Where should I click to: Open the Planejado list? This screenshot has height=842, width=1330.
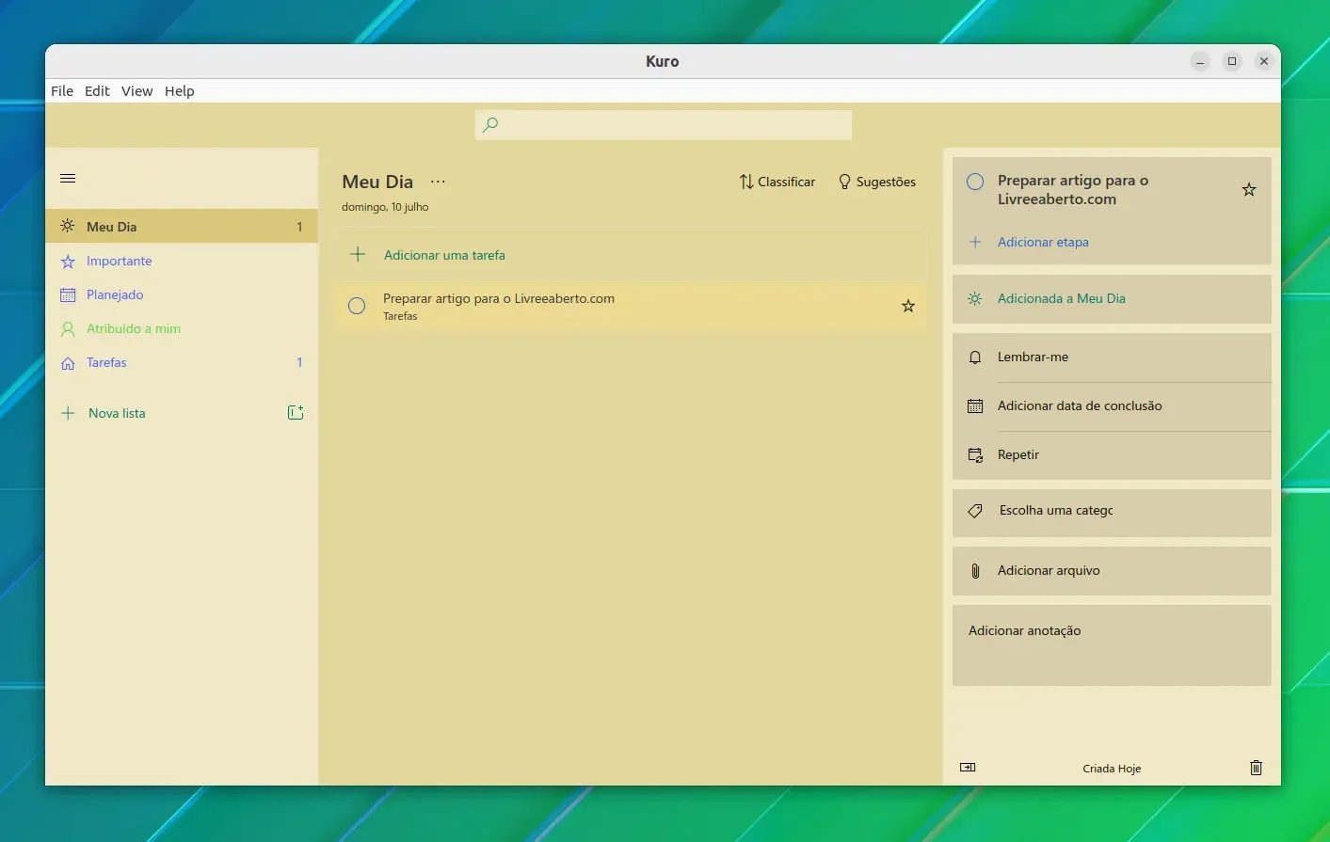[x=182, y=294]
